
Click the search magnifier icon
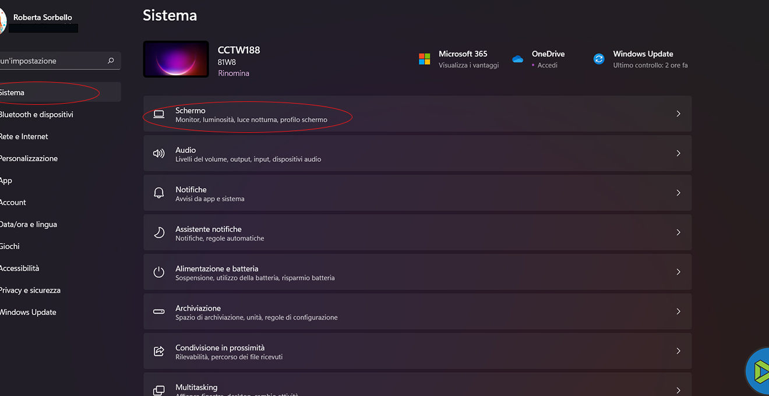[111, 61]
